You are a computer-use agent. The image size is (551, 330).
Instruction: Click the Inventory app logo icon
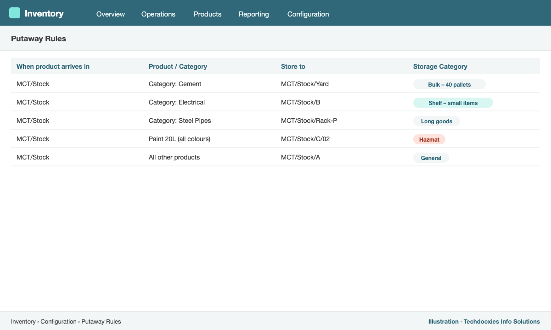(15, 13)
